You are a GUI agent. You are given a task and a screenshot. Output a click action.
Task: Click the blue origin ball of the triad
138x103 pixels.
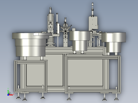click(x=8, y=95)
